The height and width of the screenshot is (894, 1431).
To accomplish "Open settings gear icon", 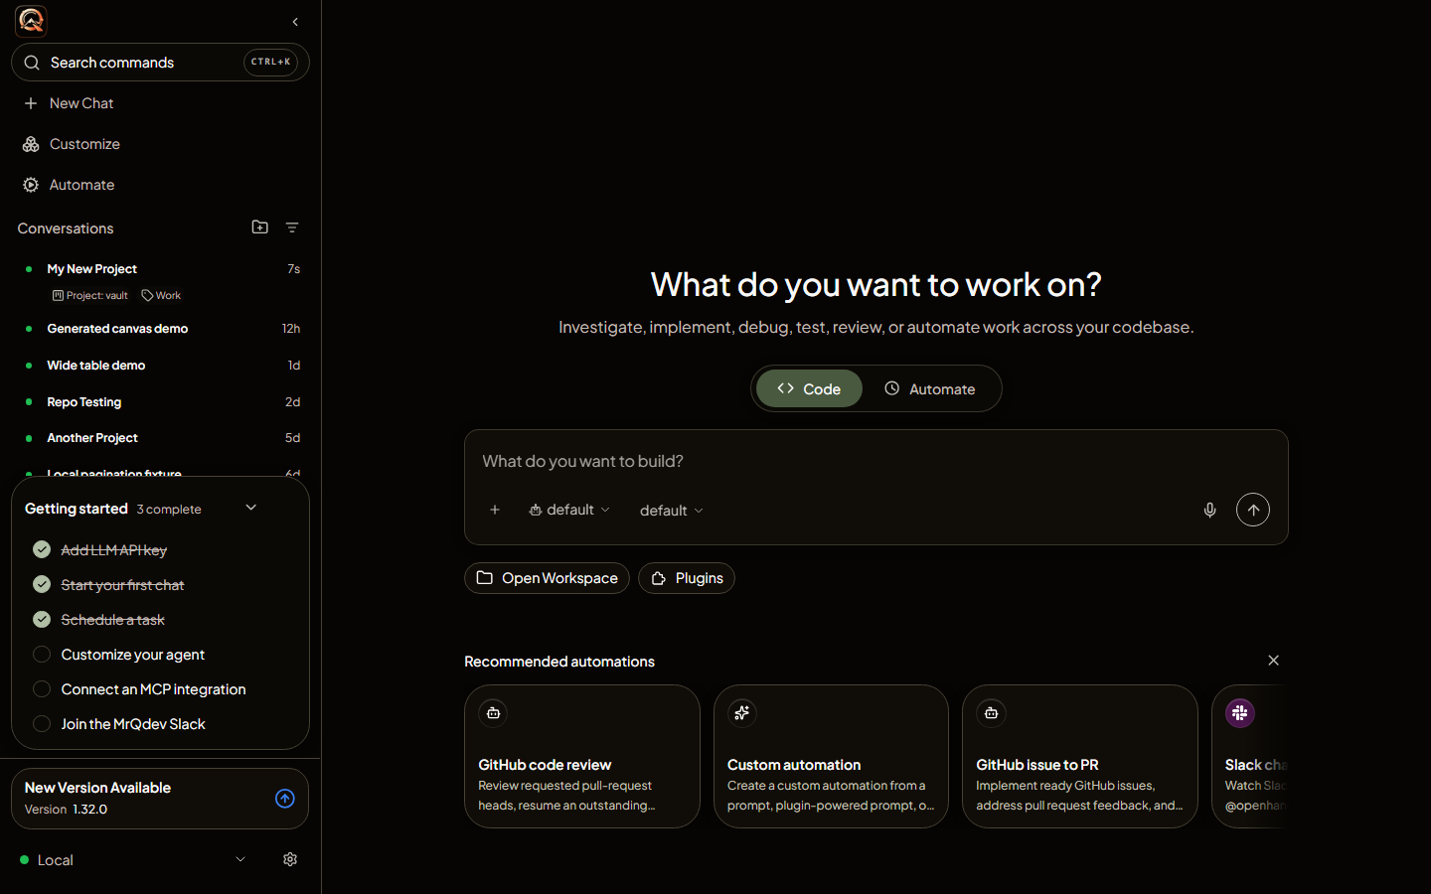I will click(x=290, y=859).
